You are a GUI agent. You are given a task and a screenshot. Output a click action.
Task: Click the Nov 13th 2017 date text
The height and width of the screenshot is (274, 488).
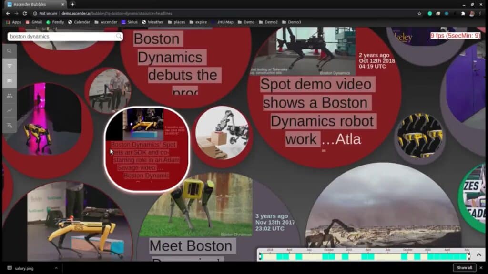(274, 222)
